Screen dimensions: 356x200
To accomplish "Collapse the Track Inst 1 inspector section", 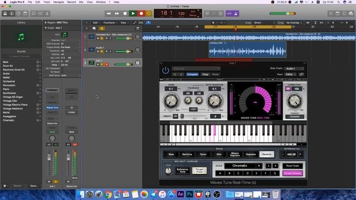I will (46, 28).
